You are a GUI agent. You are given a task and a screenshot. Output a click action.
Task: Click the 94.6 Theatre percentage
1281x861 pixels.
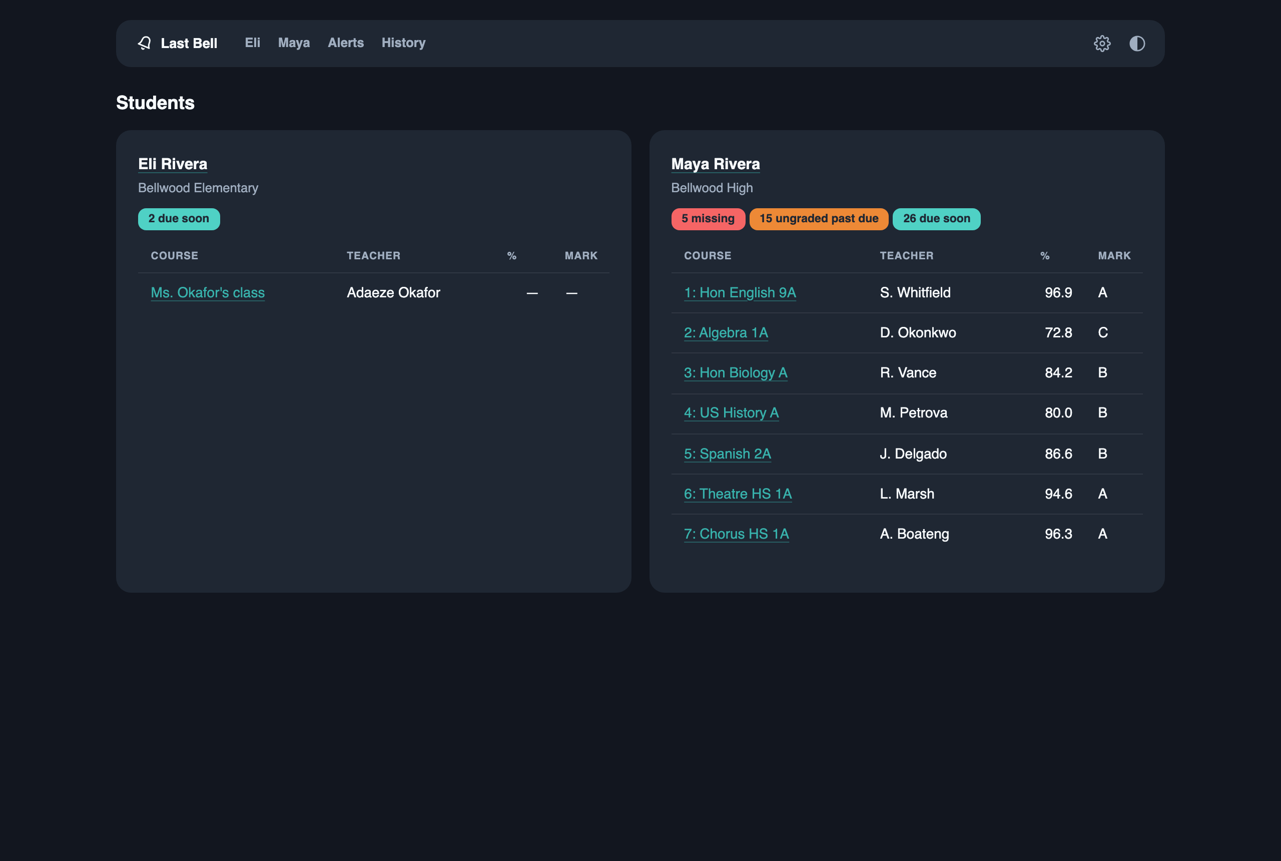1058,494
